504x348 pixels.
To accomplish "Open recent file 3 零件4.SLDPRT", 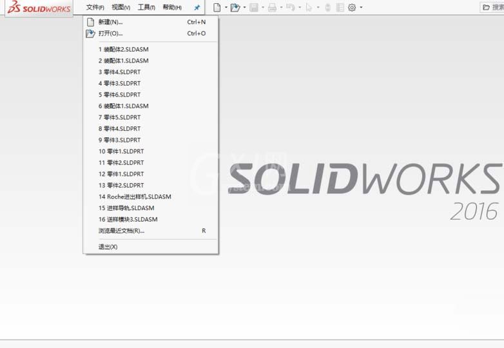I will [151, 72].
